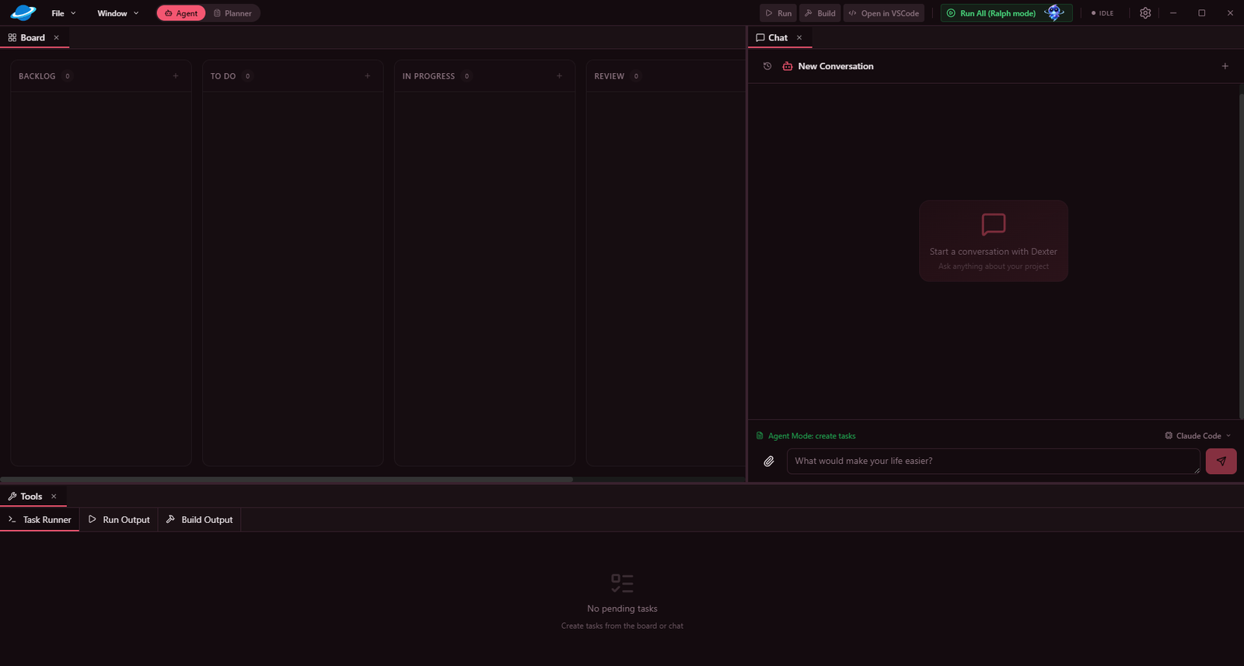Switch to Agent mode toggle
The image size is (1244, 666).
coord(181,13)
